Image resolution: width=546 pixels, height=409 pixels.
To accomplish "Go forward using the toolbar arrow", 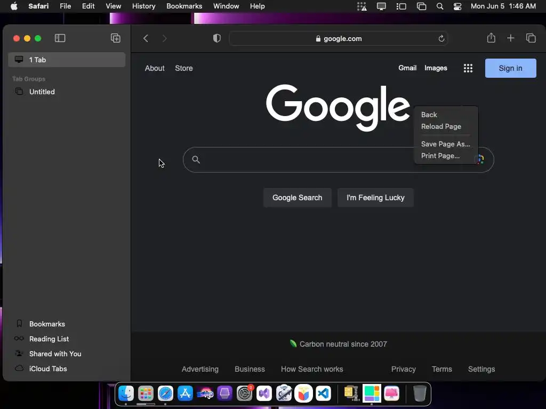I will coord(164,38).
